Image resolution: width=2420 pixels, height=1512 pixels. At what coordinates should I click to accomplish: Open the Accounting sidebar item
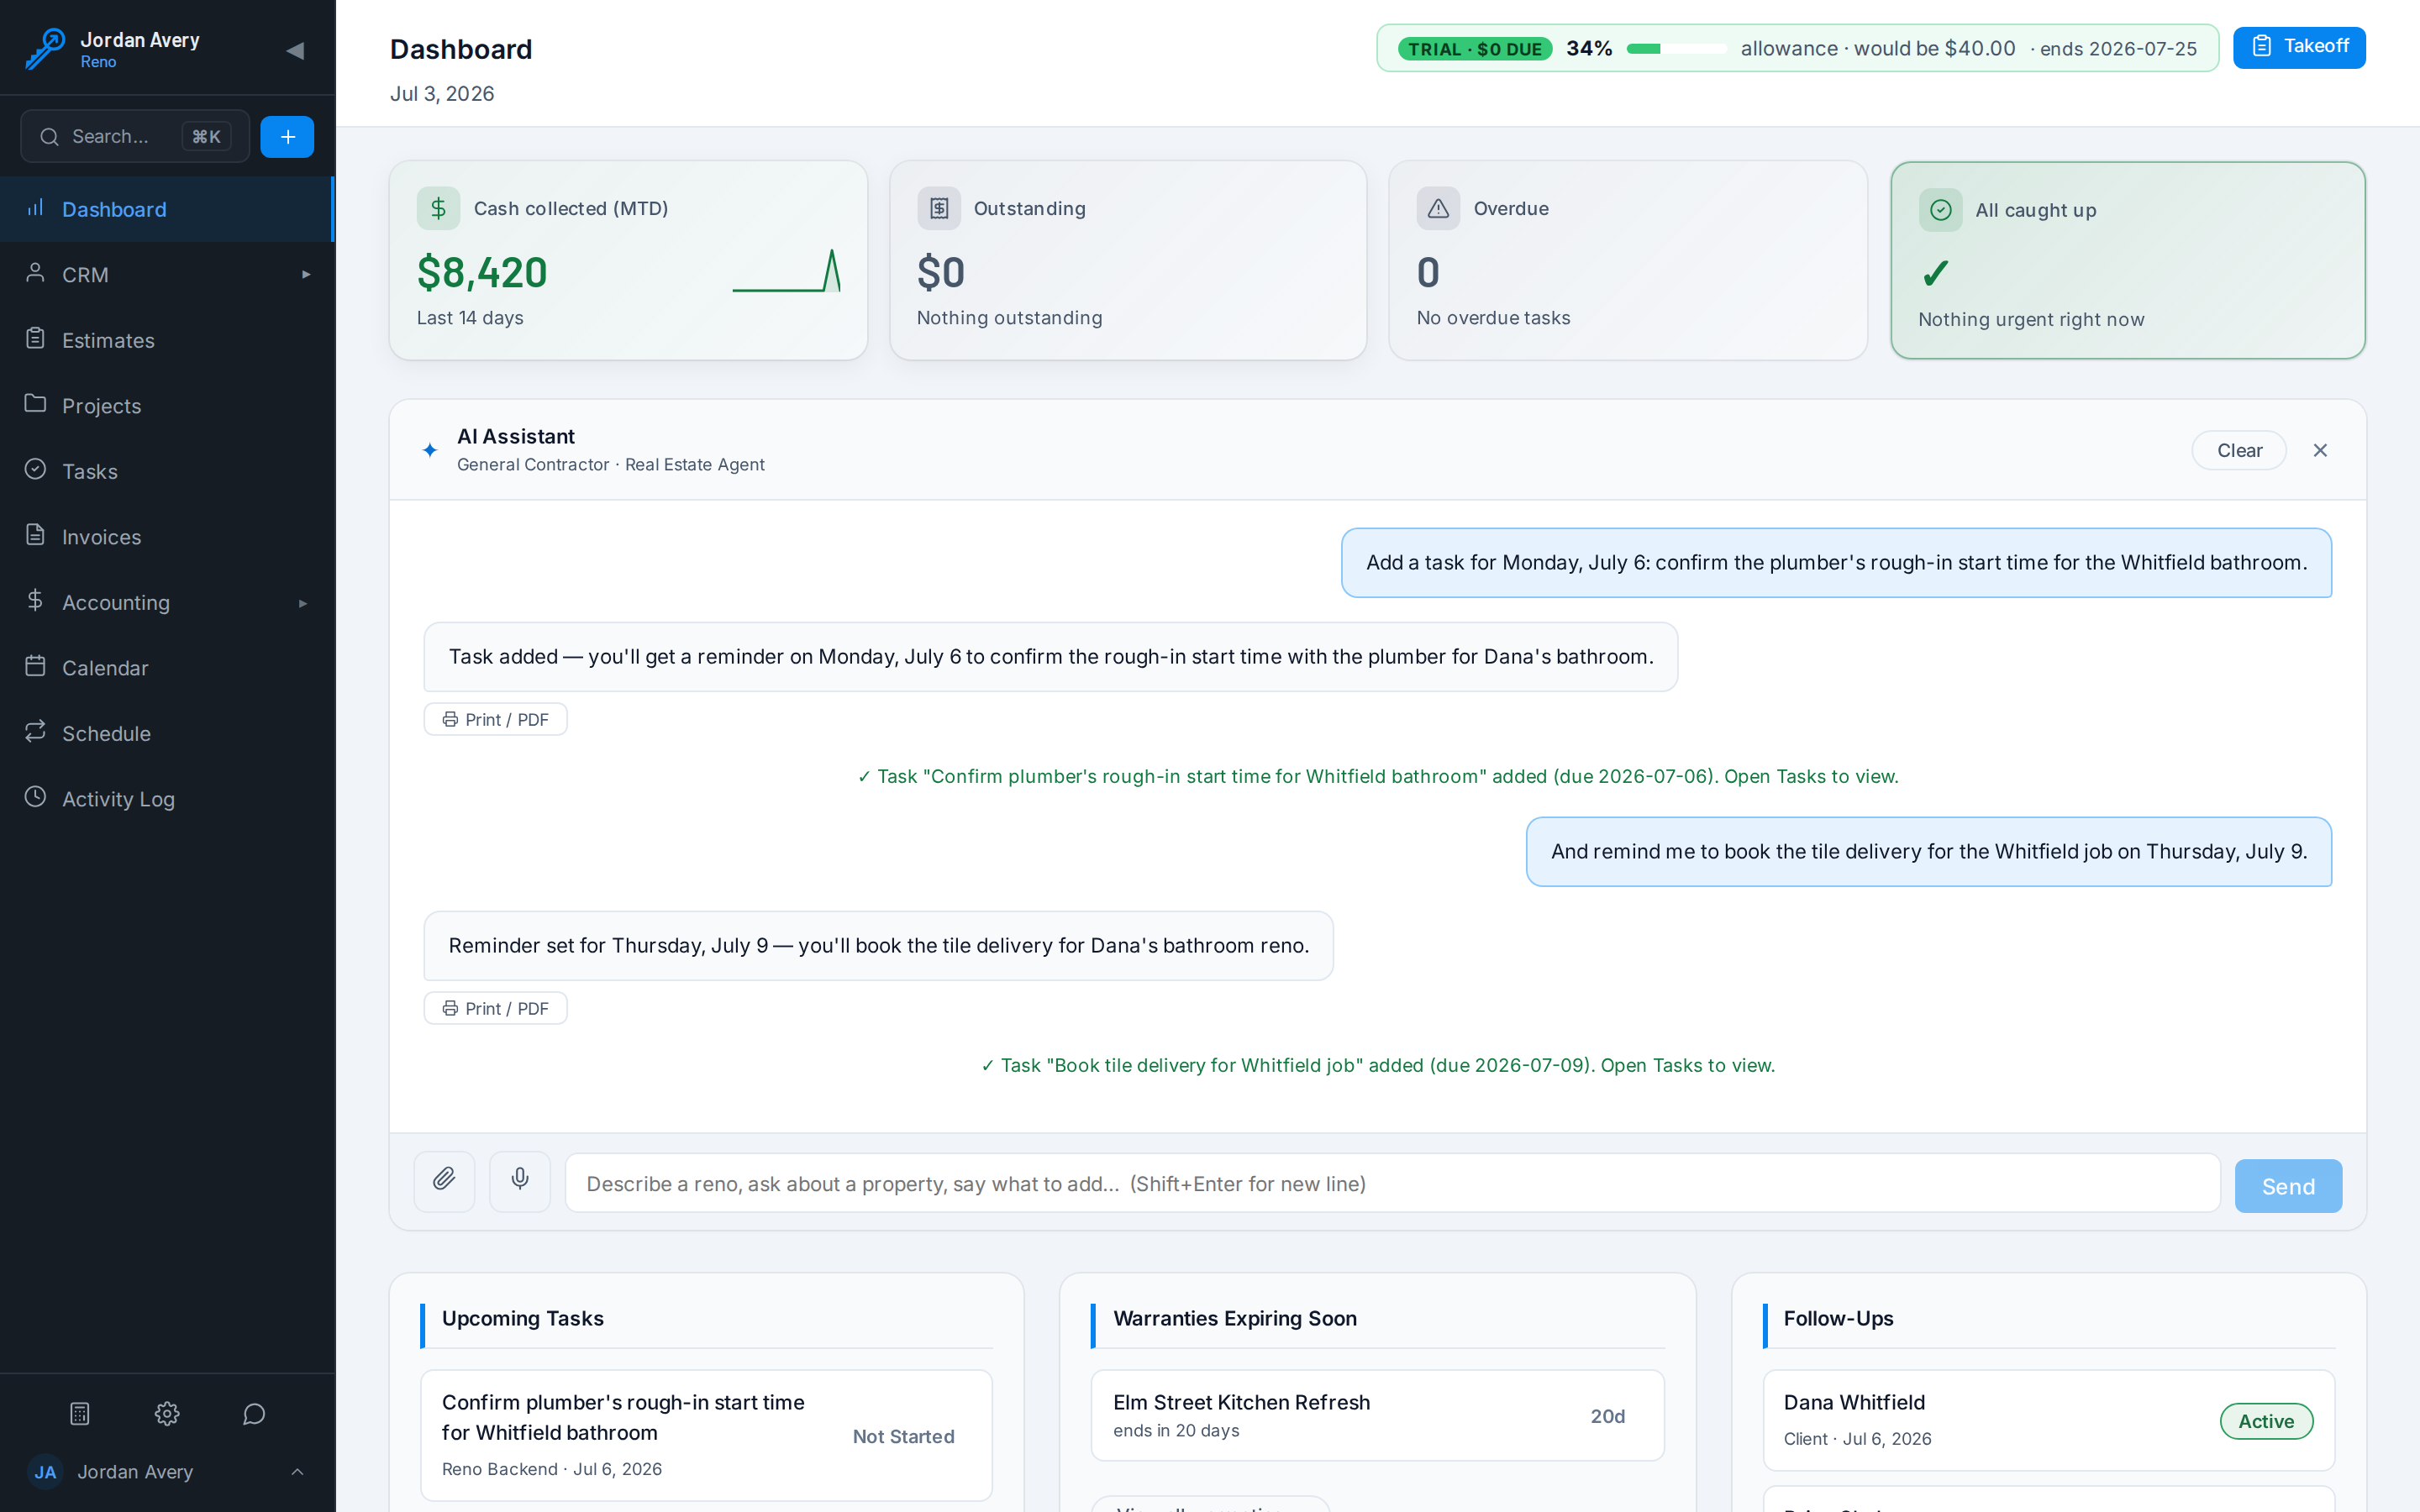[166, 602]
